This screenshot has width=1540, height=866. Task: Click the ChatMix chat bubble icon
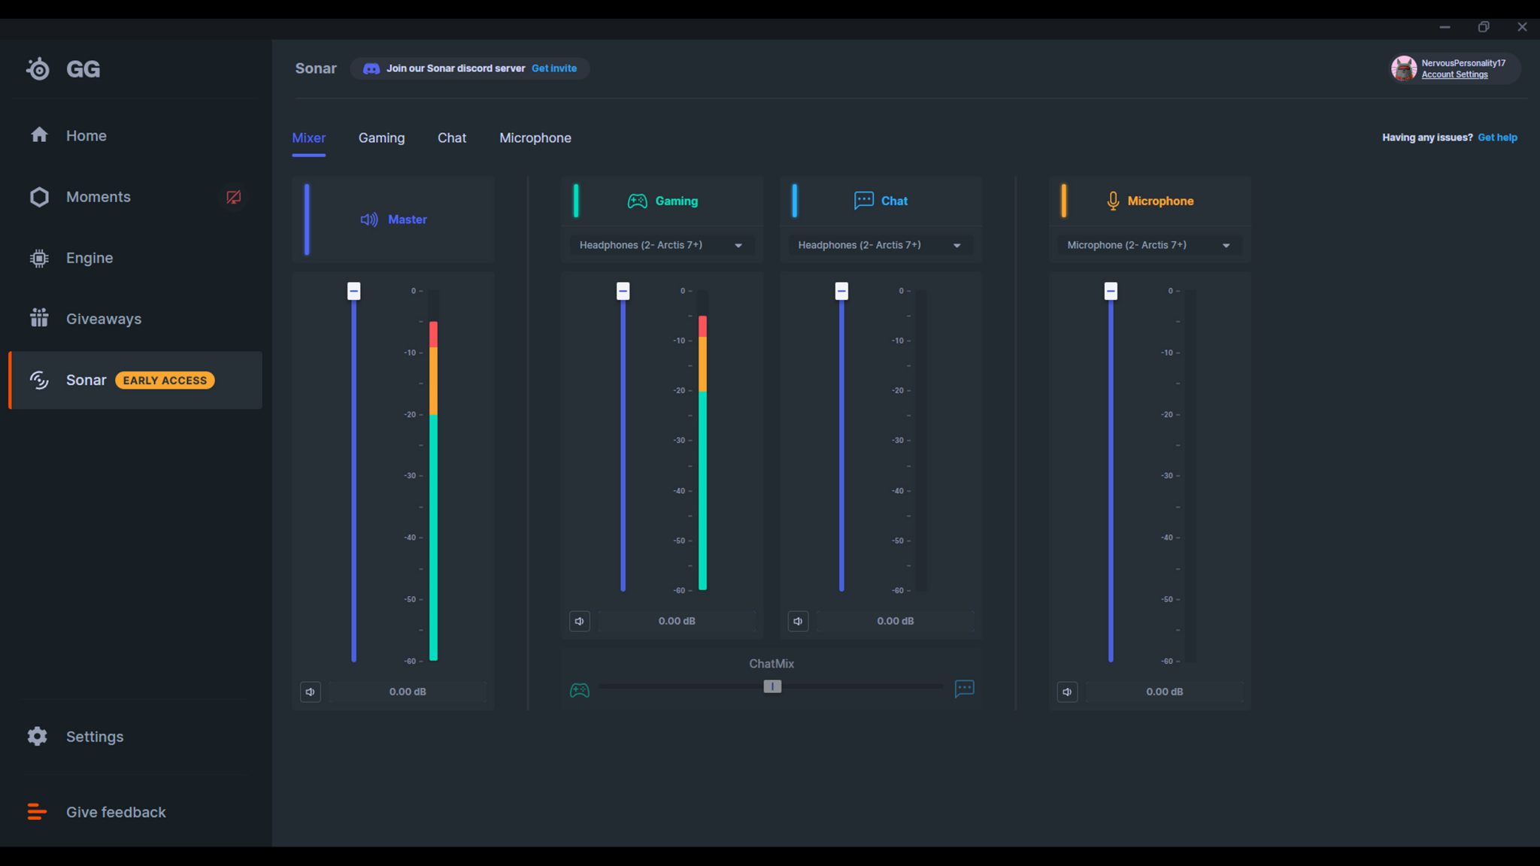pos(964,689)
